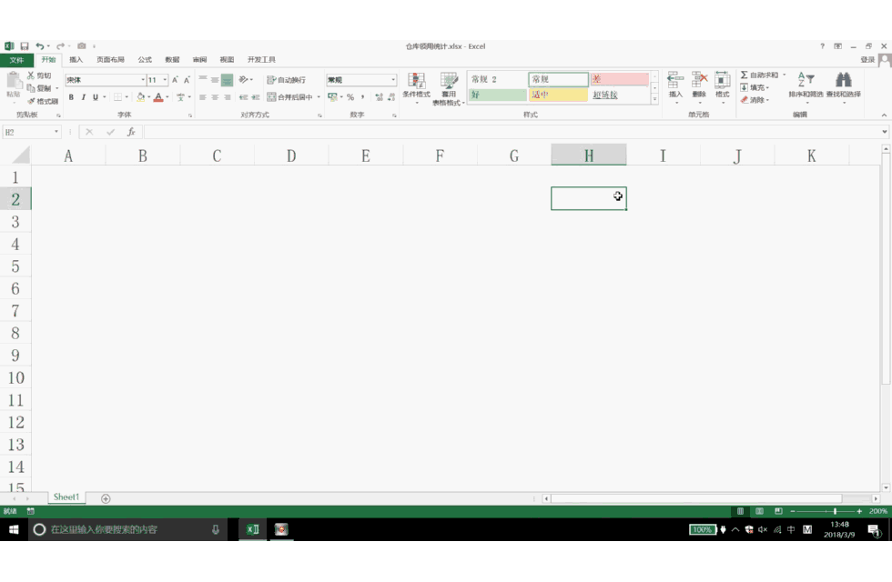Click the Excel icon in the Windows taskbar
This screenshot has width=892, height=582.
pos(253,529)
